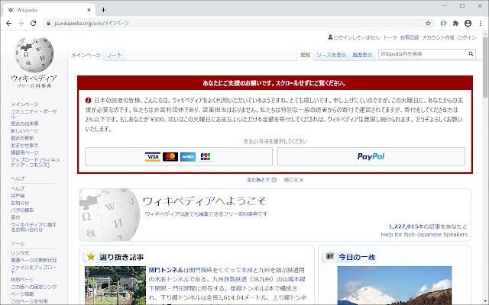Open the 今日の一枚 heading link
489x305 pixels.
pos(357,257)
